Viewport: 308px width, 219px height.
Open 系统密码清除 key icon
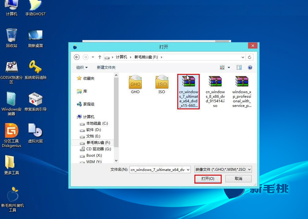coord(35,70)
